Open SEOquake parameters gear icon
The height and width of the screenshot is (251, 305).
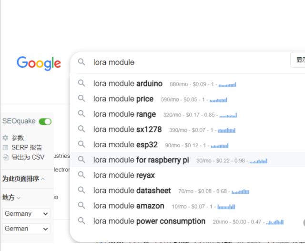point(6,138)
